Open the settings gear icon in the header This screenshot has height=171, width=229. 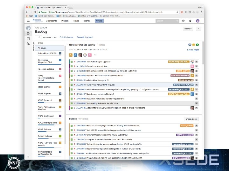pos(190,21)
